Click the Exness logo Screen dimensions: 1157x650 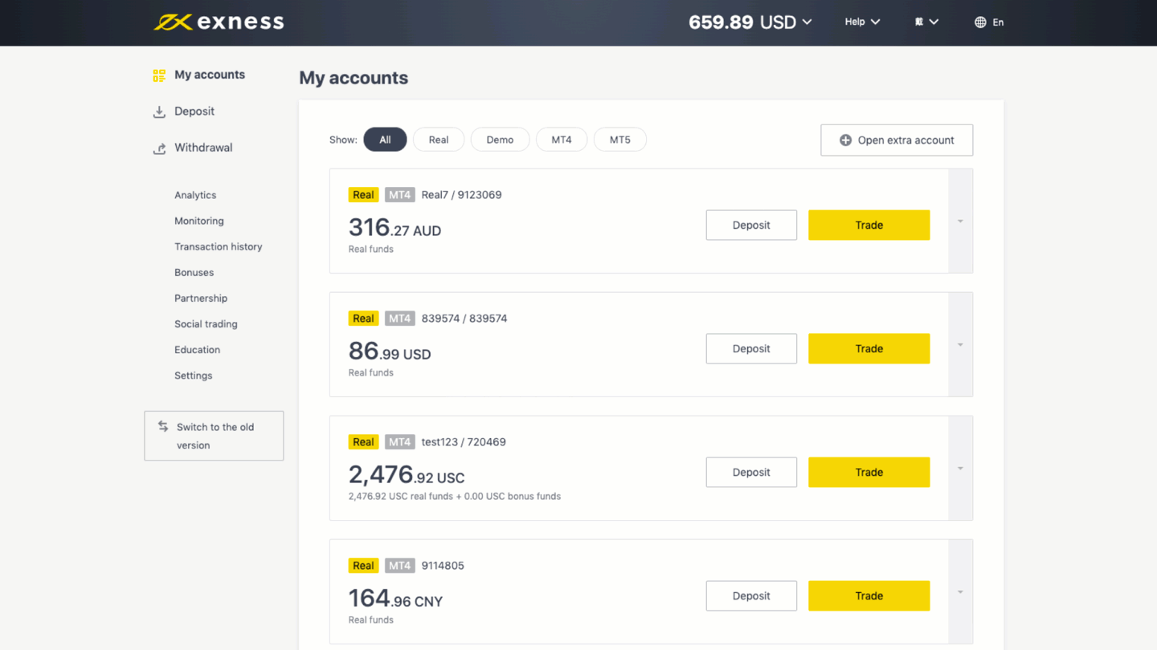(x=219, y=22)
